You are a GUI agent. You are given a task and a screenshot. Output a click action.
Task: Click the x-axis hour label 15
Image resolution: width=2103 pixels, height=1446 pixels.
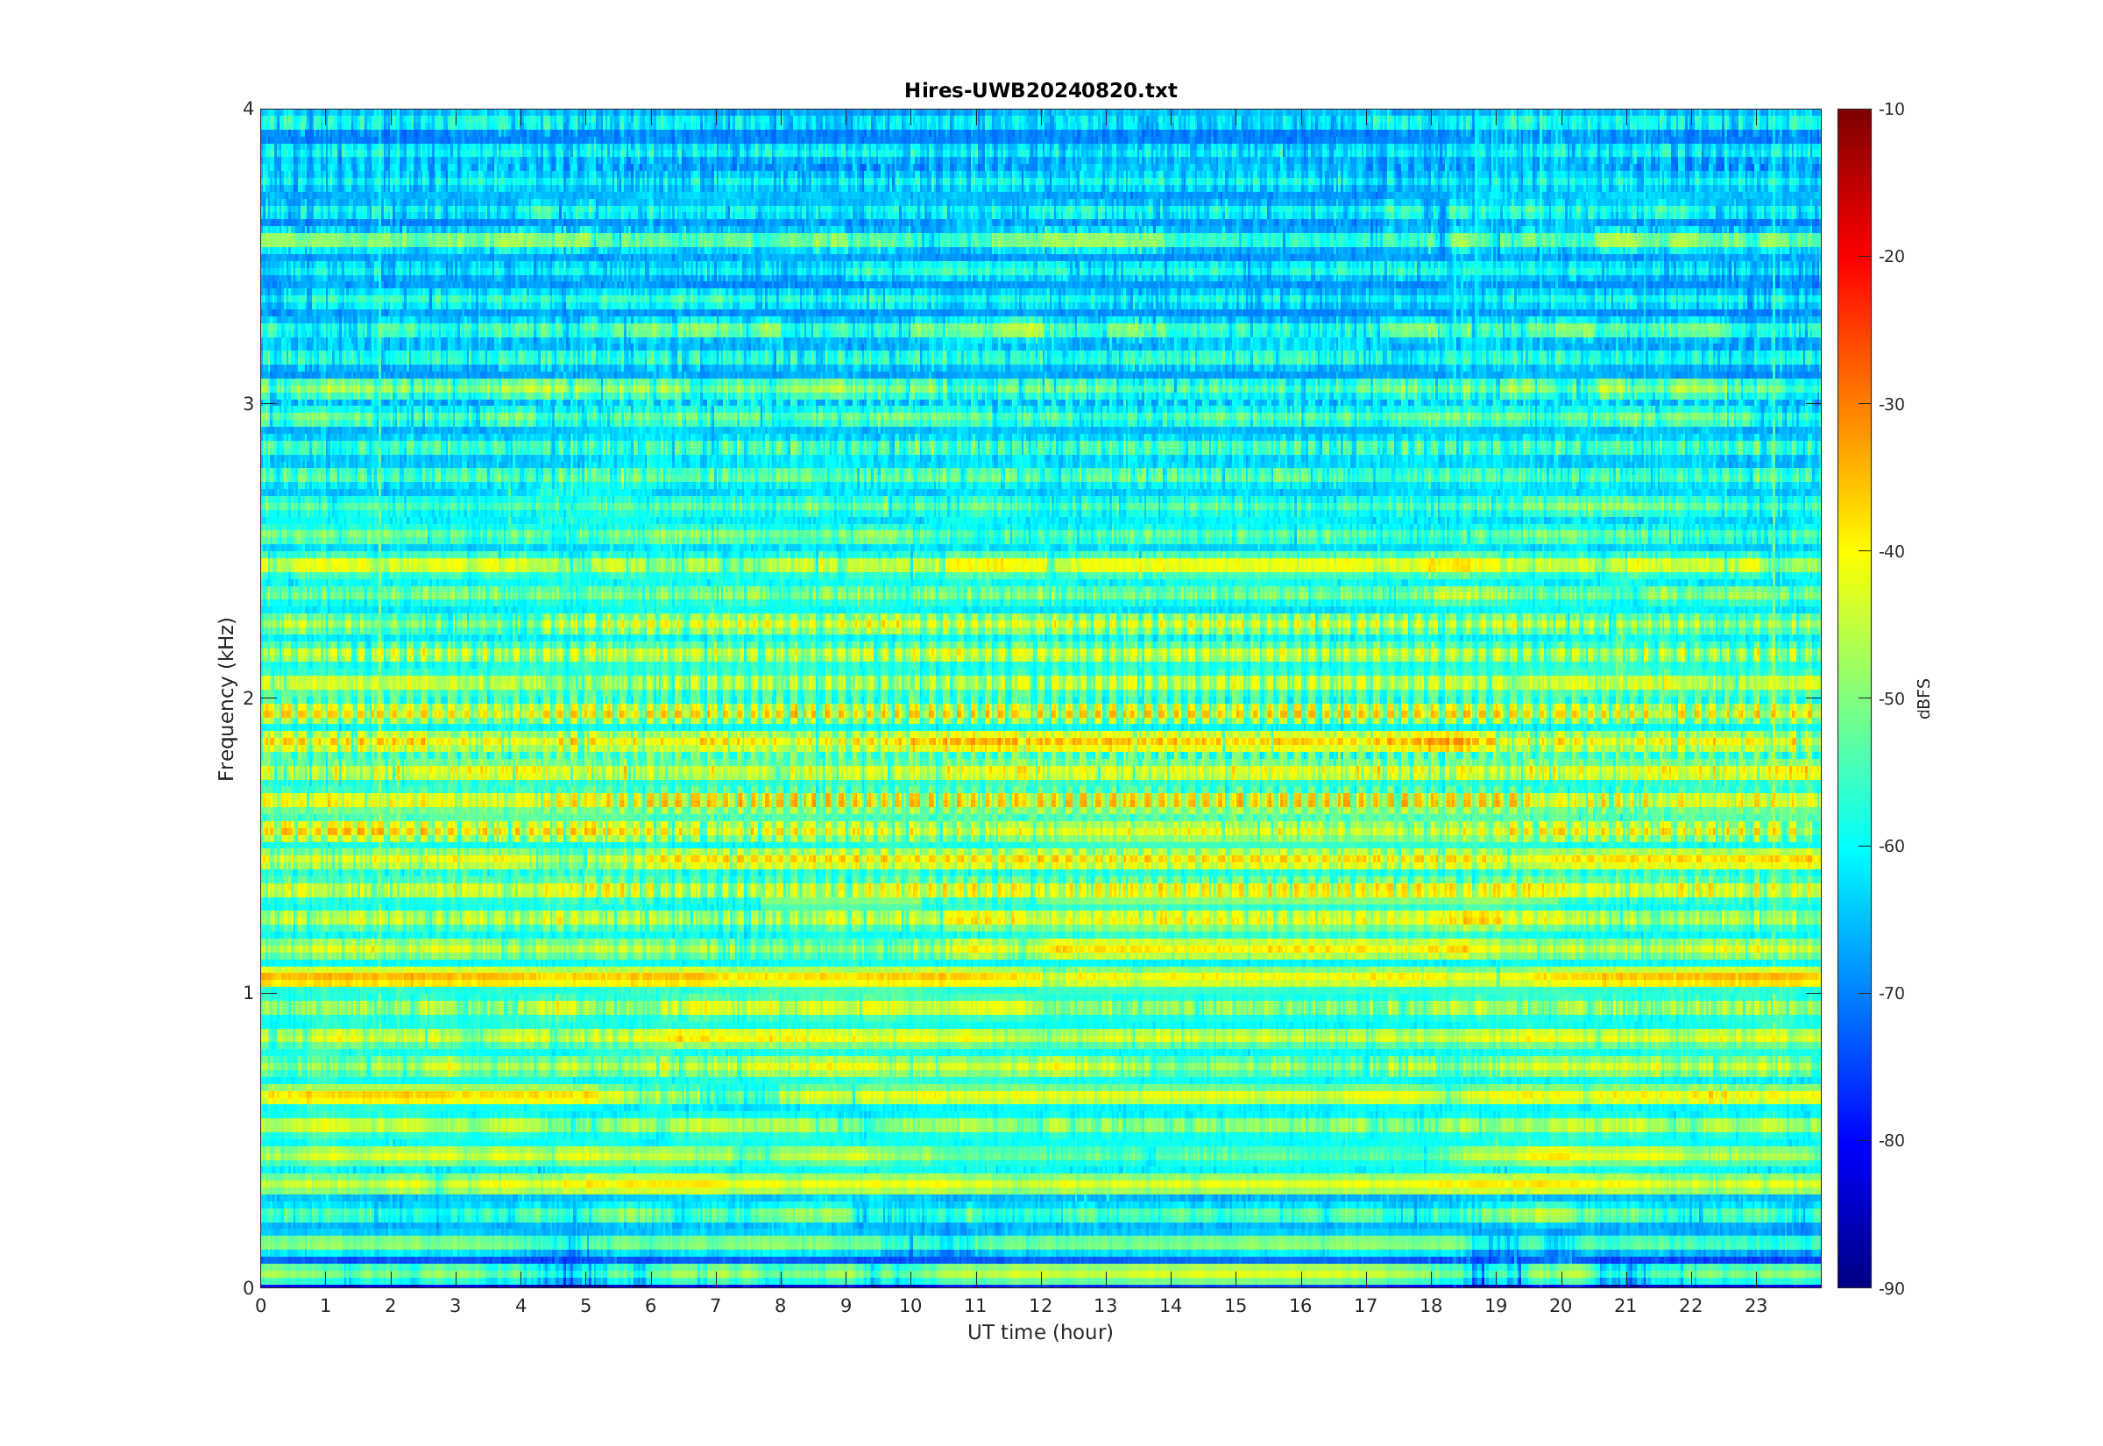[x=1236, y=1306]
